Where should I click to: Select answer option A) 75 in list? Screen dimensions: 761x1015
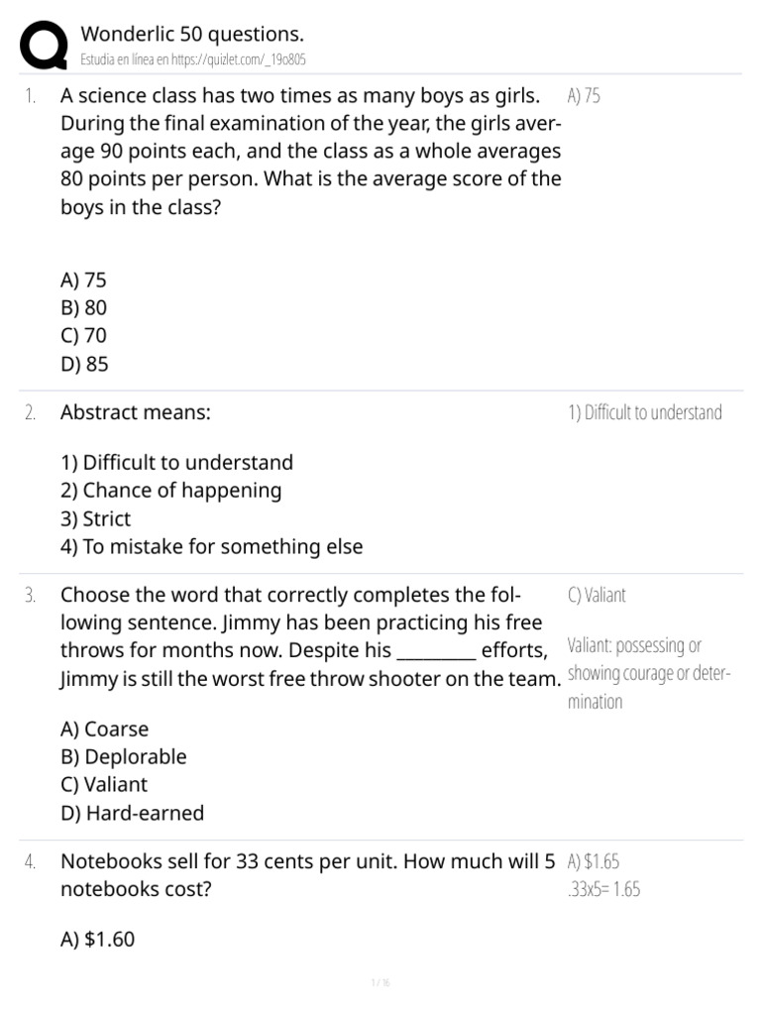[x=83, y=280]
